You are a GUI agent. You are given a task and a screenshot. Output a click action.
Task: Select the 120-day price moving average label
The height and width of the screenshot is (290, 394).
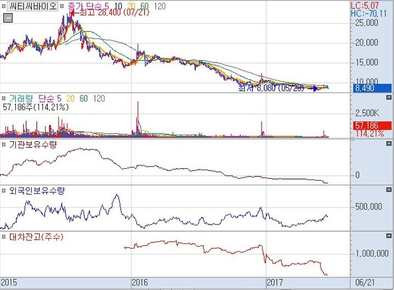[160, 6]
